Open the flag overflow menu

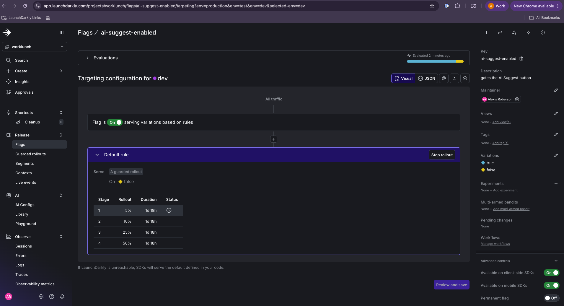556,32
